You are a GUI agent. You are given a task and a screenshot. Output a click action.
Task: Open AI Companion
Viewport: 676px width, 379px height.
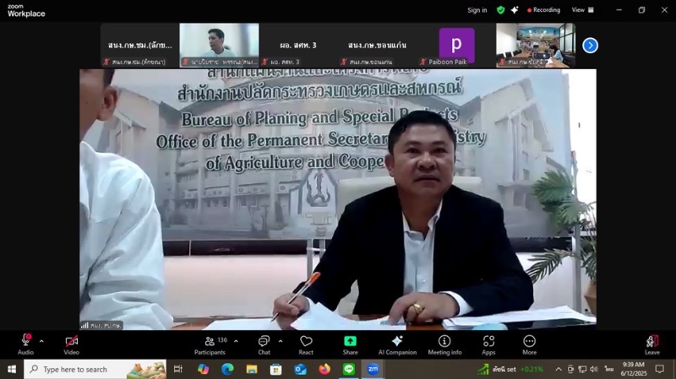pos(397,345)
